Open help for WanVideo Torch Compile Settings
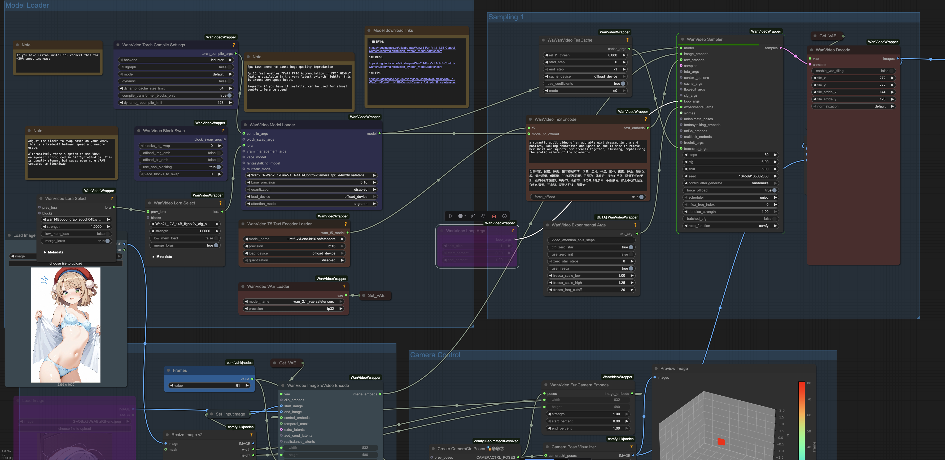Viewport: 945px width, 460px height. pos(234,45)
